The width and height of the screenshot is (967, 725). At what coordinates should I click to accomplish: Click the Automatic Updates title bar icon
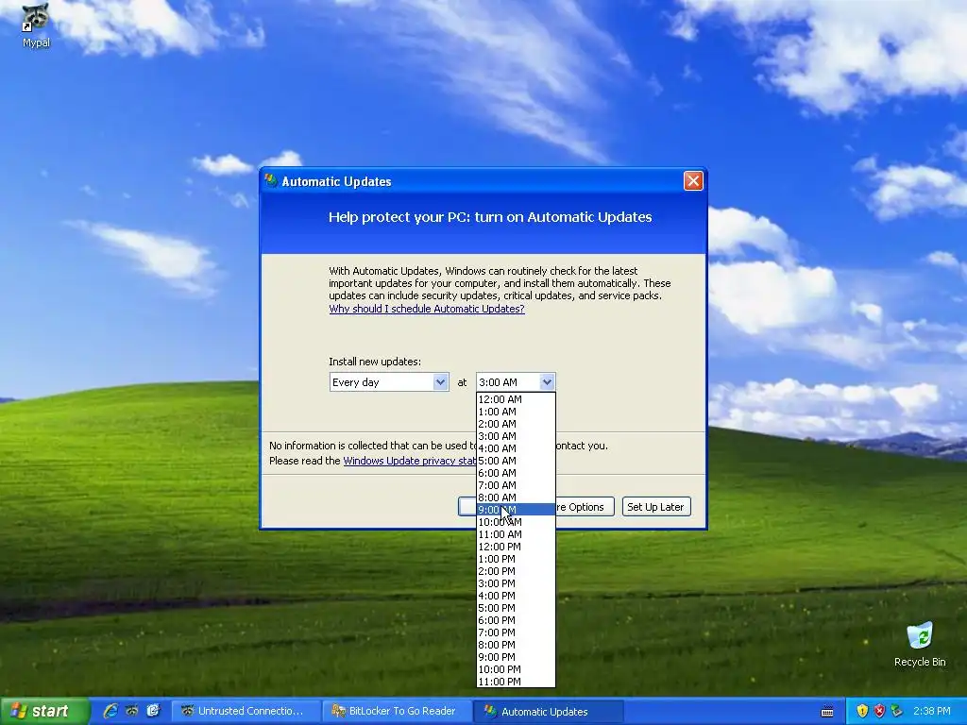(271, 180)
